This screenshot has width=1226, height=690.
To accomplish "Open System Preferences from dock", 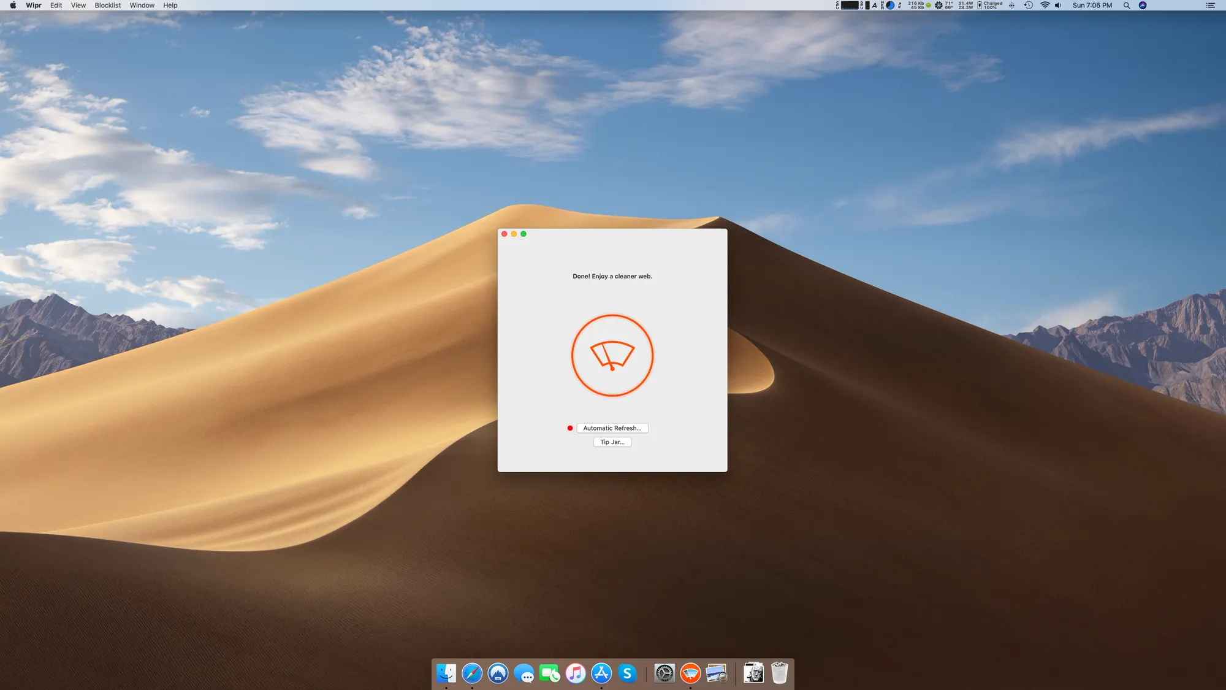I will [664, 673].
